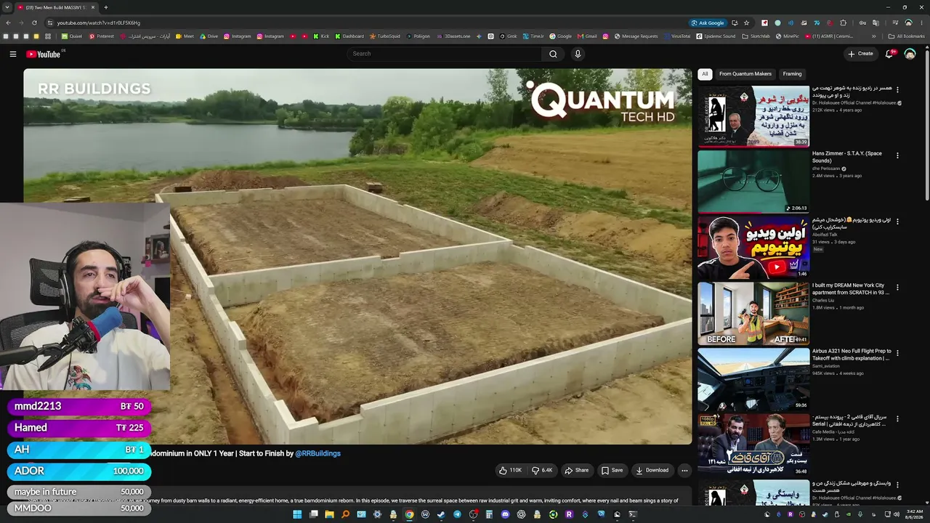Open the Epidemic Sound bookmark
The height and width of the screenshot is (523, 930).
pyautogui.click(x=716, y=36)
